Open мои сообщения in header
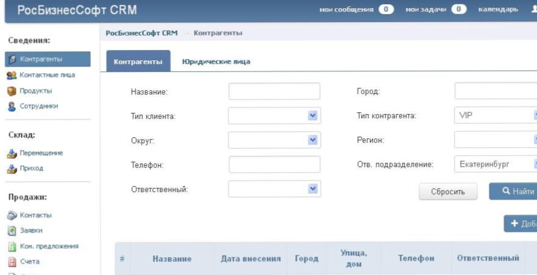This screenshot has width=537, height=275. (346, 9)
